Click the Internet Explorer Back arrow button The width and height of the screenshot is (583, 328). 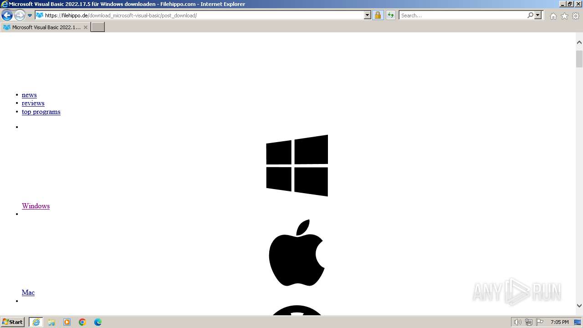(7, 15)
